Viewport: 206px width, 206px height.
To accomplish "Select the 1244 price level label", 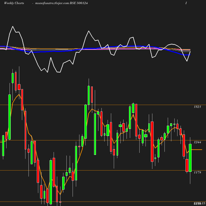I will click(197, 142).
